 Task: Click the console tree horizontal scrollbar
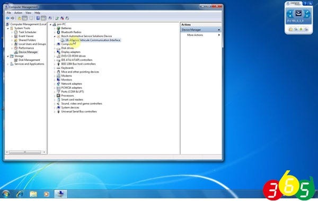tap(25, 152)
